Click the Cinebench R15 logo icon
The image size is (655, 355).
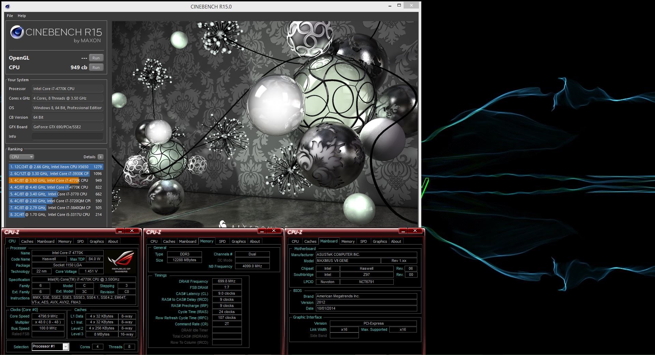(16, 32)
